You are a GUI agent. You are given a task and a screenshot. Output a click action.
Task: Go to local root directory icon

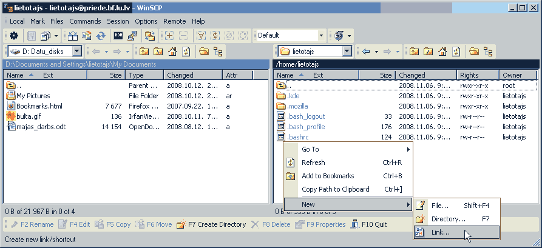[x=158, y=52]
